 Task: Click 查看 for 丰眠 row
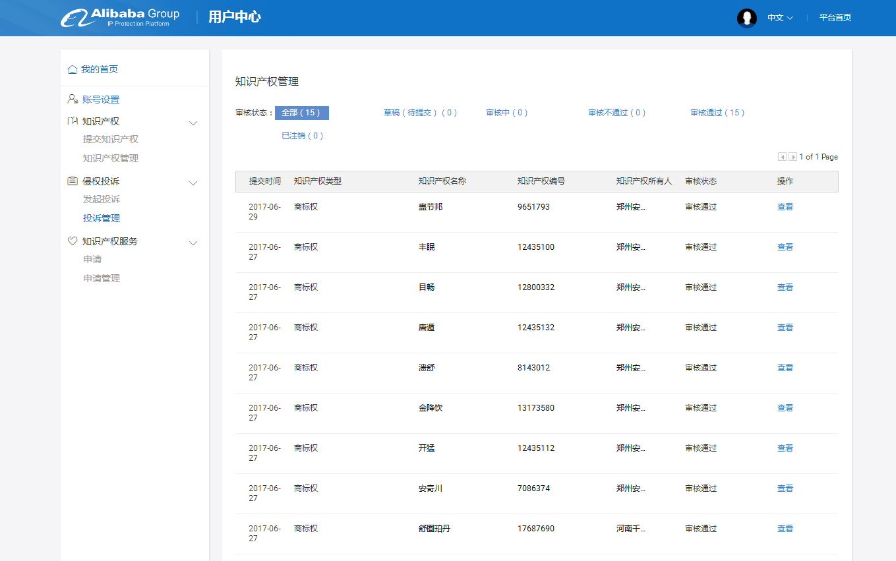pos(785,247)
